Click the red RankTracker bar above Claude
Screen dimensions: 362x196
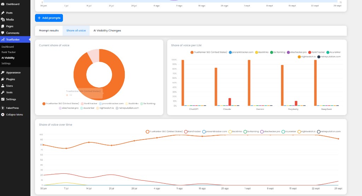(x=230, y=102)
